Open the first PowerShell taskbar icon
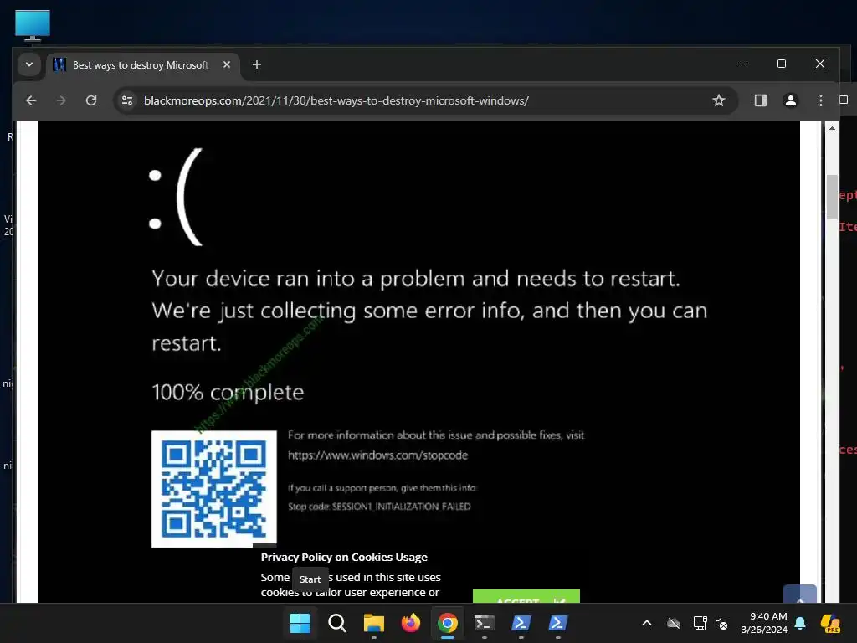Screen dimensions: 857x643 click(521, 623)
